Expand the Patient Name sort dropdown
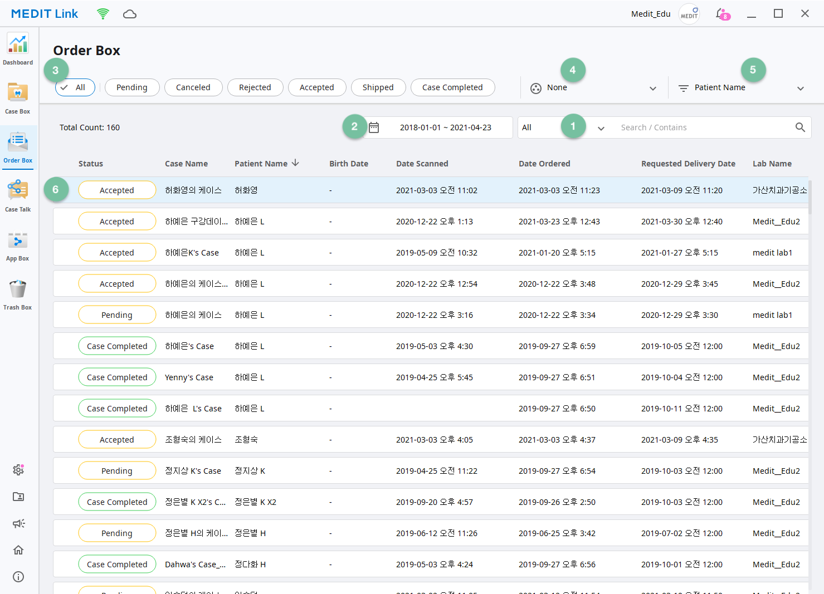This screenshot has height=594, width=824. pyautogui.click(x=741, y=87)
